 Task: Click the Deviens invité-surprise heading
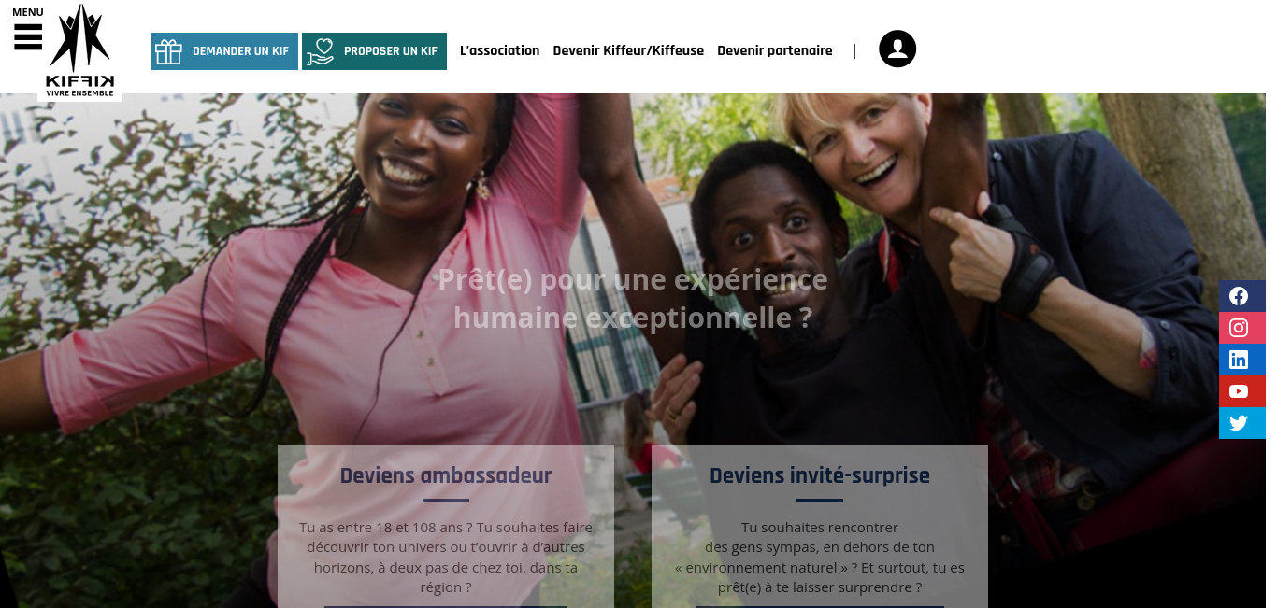click(x=820, y=475)
